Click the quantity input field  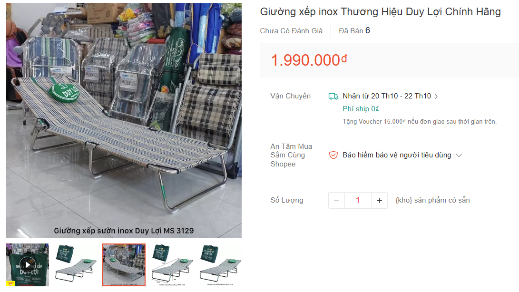358,200
